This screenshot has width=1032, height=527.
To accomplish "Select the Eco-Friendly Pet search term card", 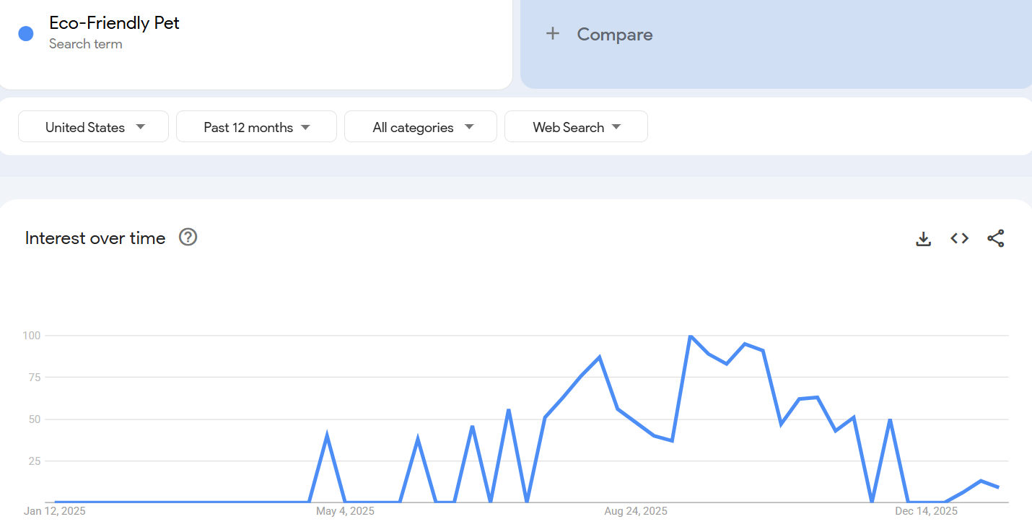I will click(256, 43).
